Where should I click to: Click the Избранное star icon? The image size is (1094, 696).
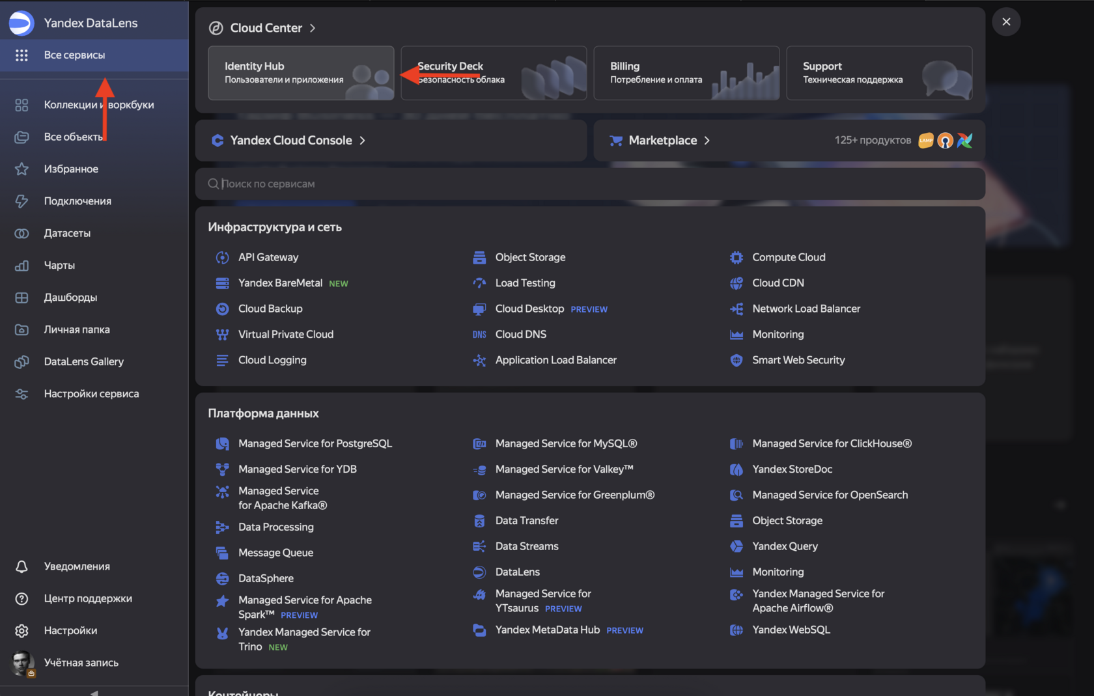pyautogui.click(x=21, y=169)
